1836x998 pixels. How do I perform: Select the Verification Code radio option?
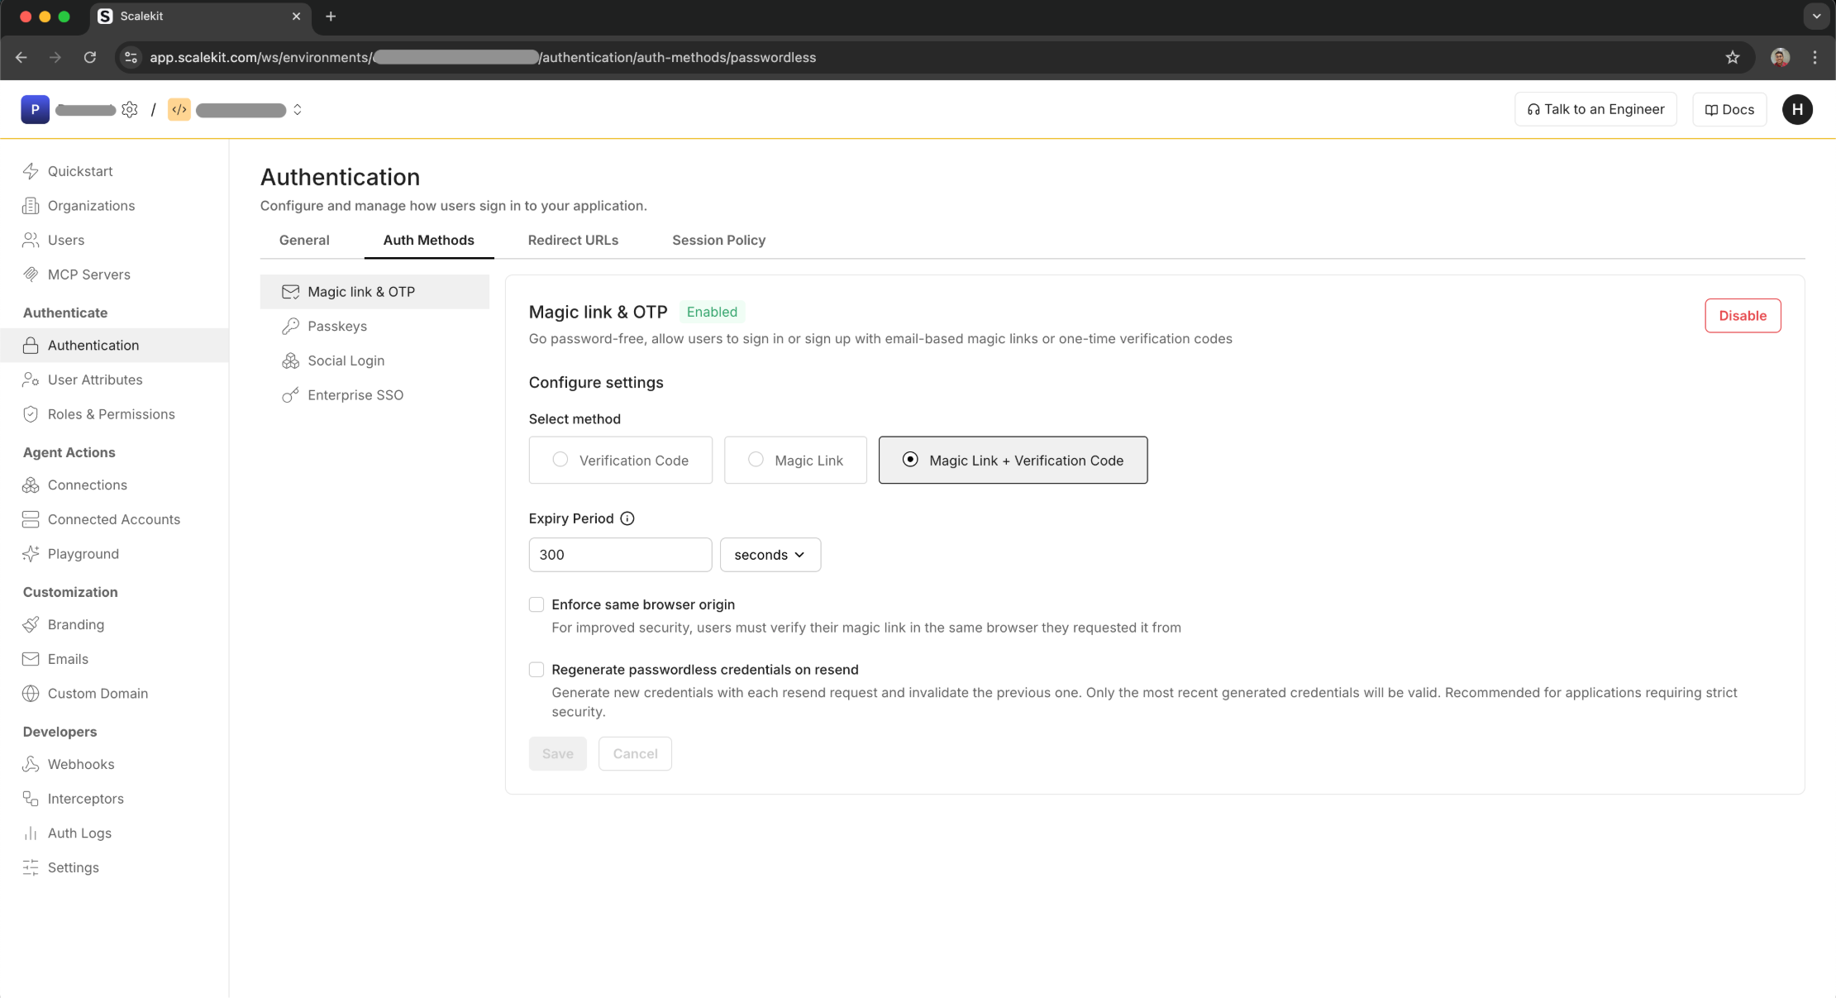560,460
